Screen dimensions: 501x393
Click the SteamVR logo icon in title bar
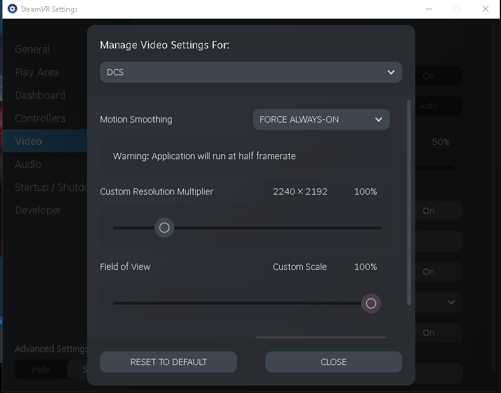click(x=12, y=9)
